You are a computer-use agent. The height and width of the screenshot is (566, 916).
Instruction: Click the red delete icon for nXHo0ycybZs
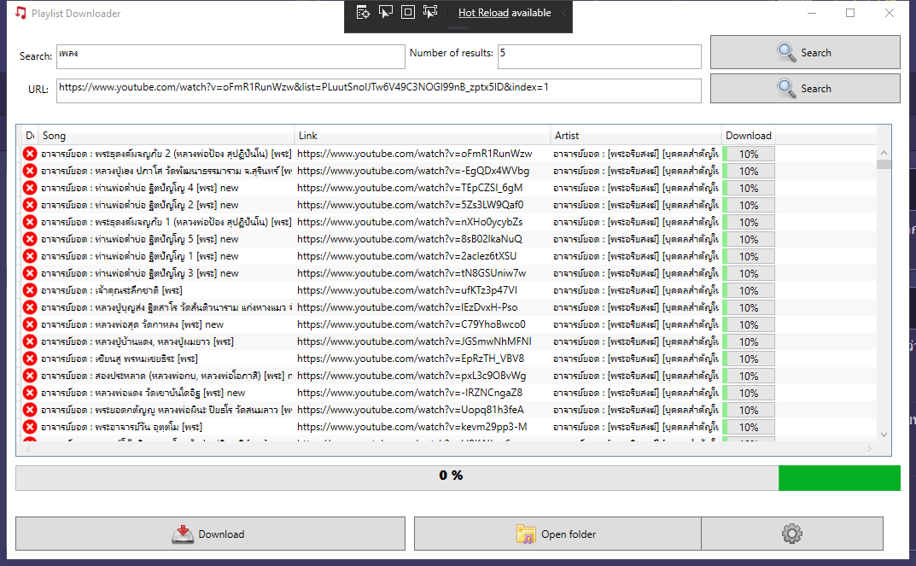tap(30, 222)
